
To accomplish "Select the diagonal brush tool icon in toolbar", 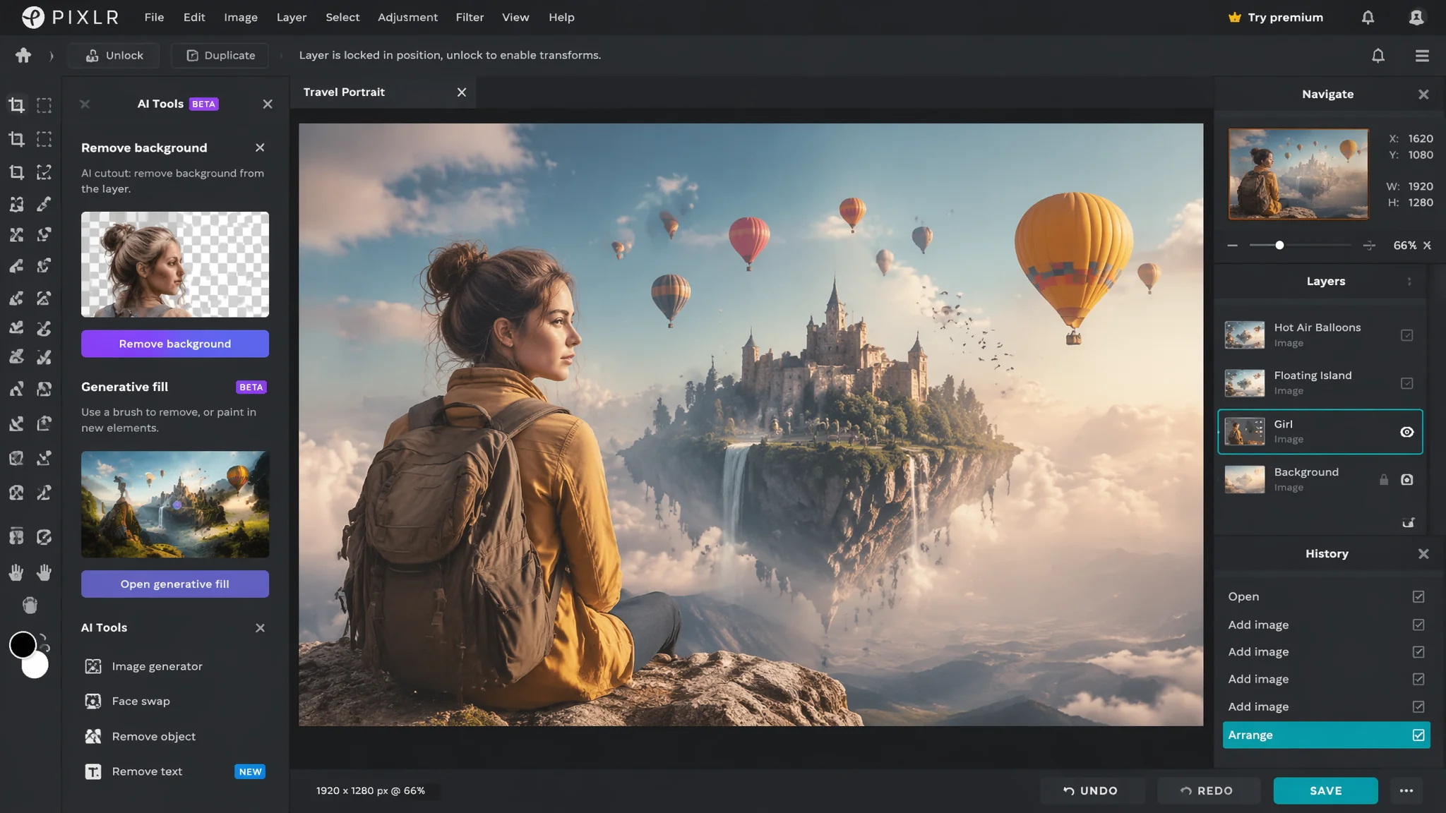I will (x=44, y=204).
